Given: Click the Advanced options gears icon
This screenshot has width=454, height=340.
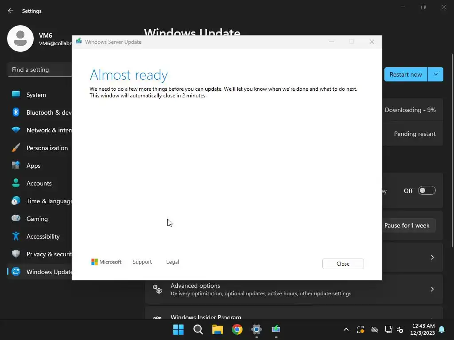Looking at the screenshot, I should [157, 289].
